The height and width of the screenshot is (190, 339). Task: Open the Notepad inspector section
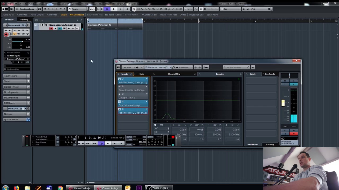17,114
